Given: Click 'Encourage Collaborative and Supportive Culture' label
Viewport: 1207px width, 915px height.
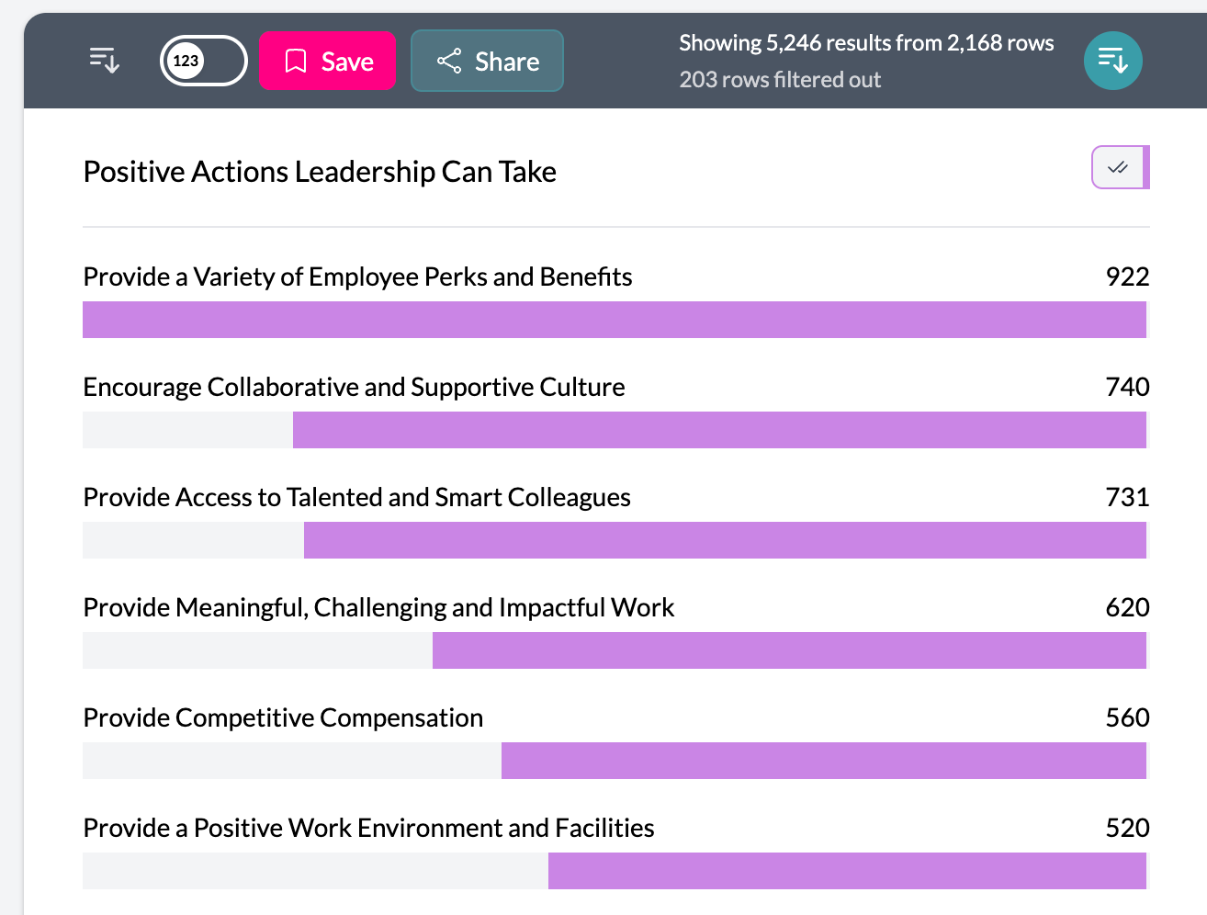Looking at the screenshot, I should click(354, 387).
